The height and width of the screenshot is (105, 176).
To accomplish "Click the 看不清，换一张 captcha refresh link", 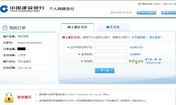I will point(153,59).
